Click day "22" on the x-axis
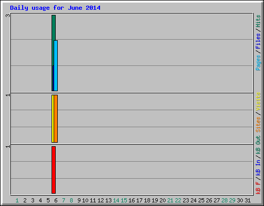 pyautogui.click(x=178, y=200)
